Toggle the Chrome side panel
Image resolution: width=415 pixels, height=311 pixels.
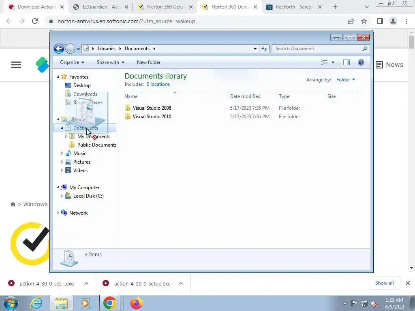[380, 21]
